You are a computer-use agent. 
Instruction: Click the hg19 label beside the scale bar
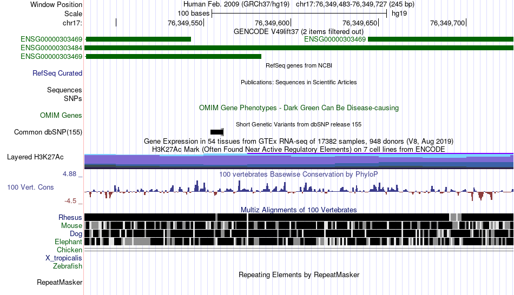[399, 14]
